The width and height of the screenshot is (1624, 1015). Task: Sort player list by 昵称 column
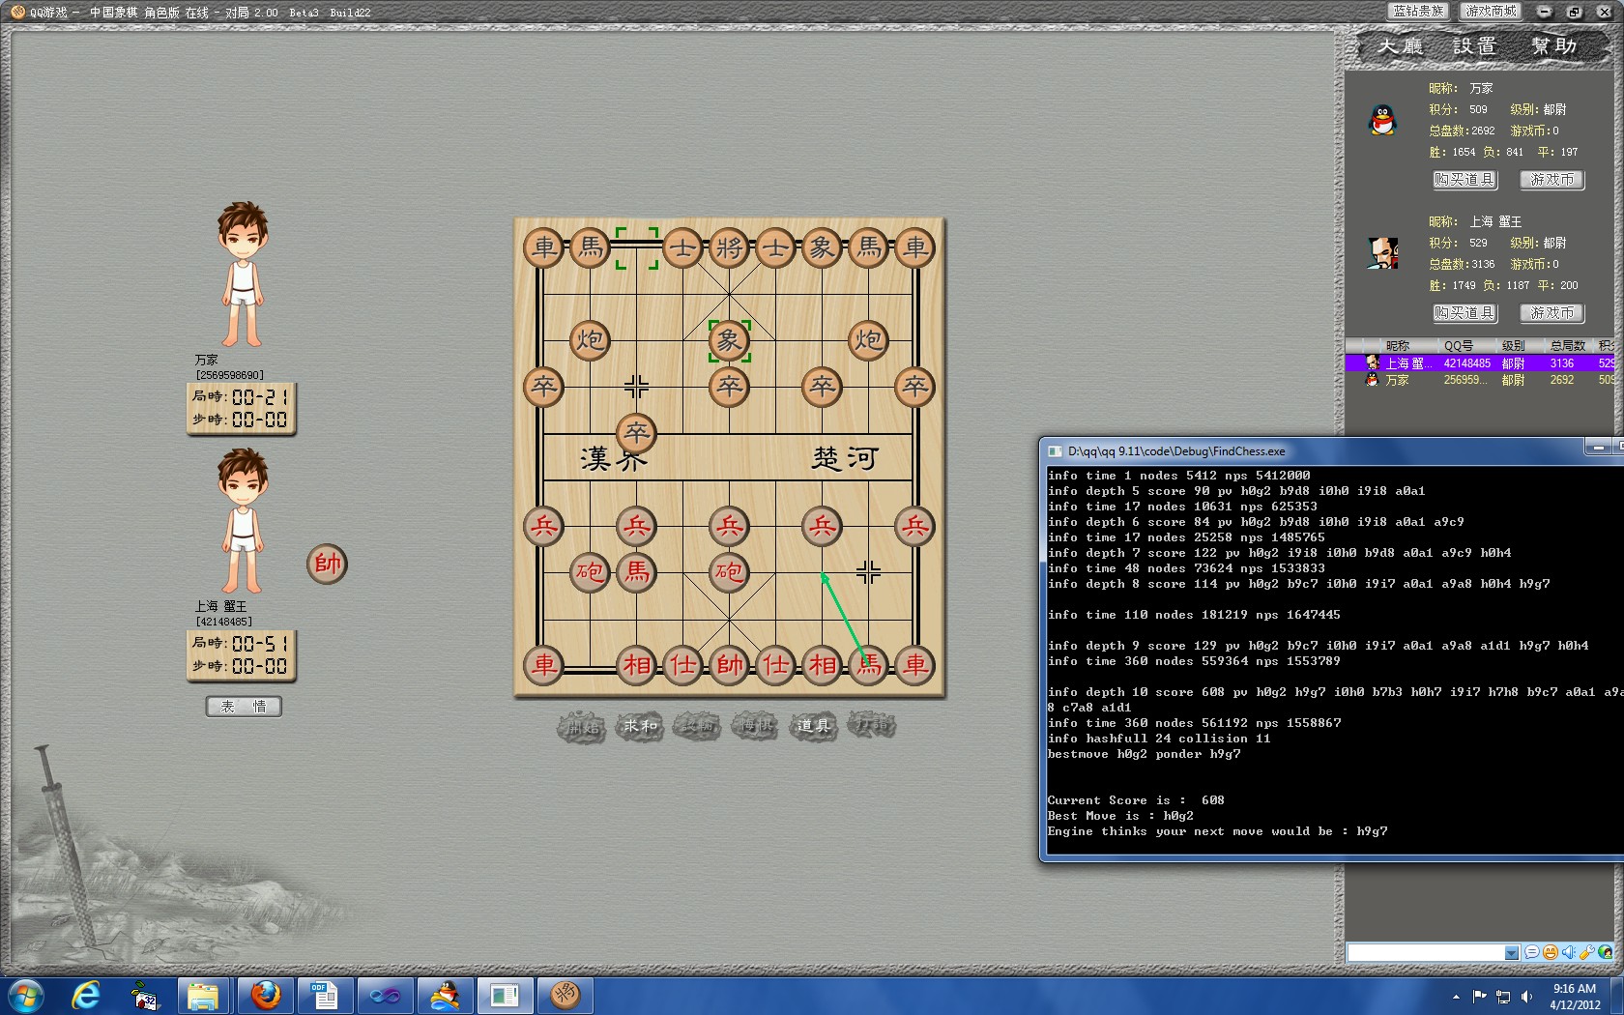[x=1397, y=346]
